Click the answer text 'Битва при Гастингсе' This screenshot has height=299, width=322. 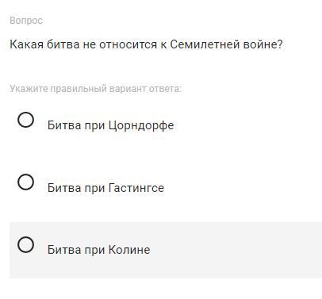[x=105, y=188]
